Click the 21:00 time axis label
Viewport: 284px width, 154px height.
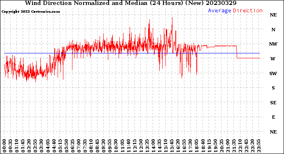tap(228, 146)
